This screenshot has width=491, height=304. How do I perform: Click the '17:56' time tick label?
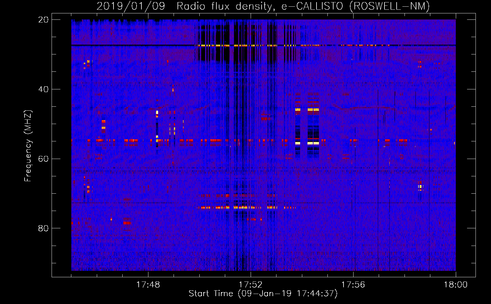pyautogui.click(x=353, y=285)
